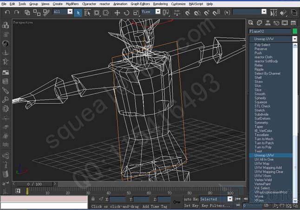Image resolution: width=300 pixels, height=210 pixels.
Task: Toggle the 3D Snaps button
Action: point(188,13)
